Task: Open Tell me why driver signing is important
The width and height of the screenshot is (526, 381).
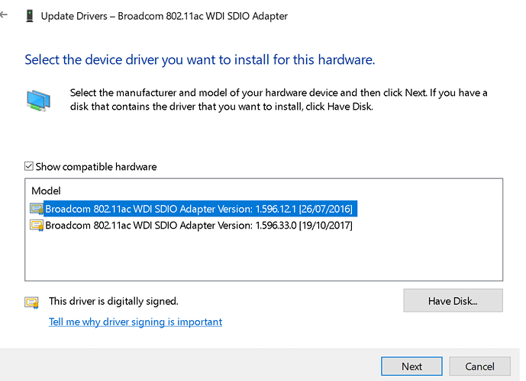Action: [x=136, y=322]
